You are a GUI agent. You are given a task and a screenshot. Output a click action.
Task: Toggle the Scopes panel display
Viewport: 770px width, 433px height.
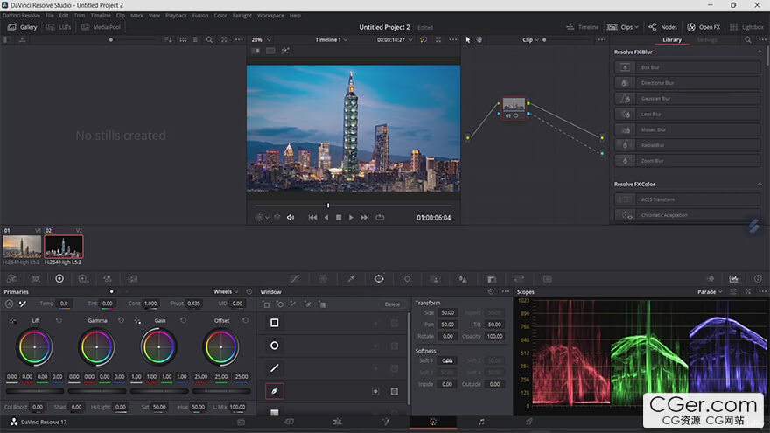(x=733, y=279)
